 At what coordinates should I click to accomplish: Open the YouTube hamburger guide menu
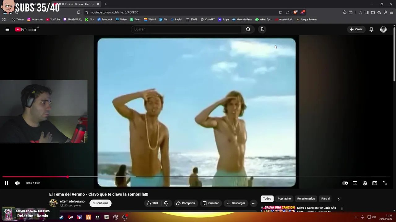(7, 29)
